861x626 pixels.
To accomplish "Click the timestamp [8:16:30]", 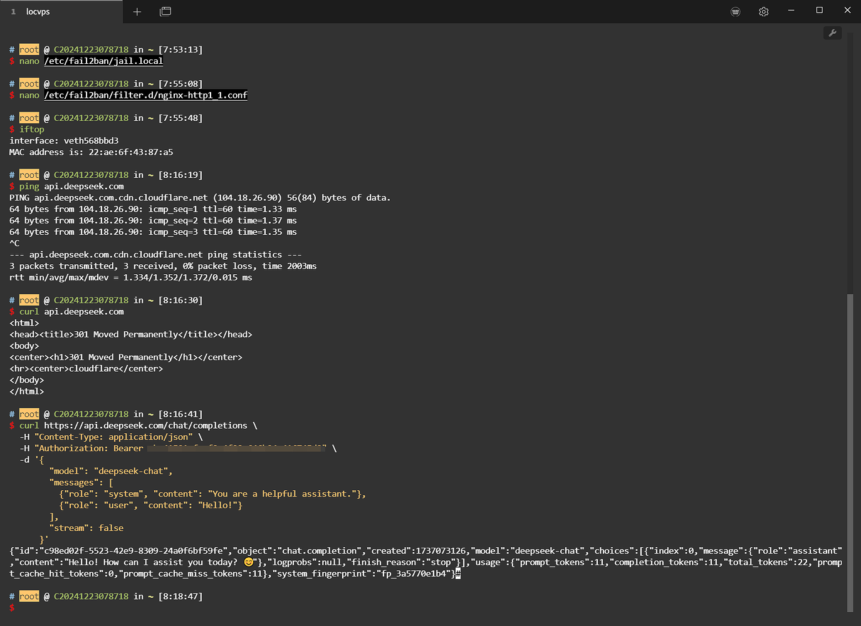I will coord(180,300).
